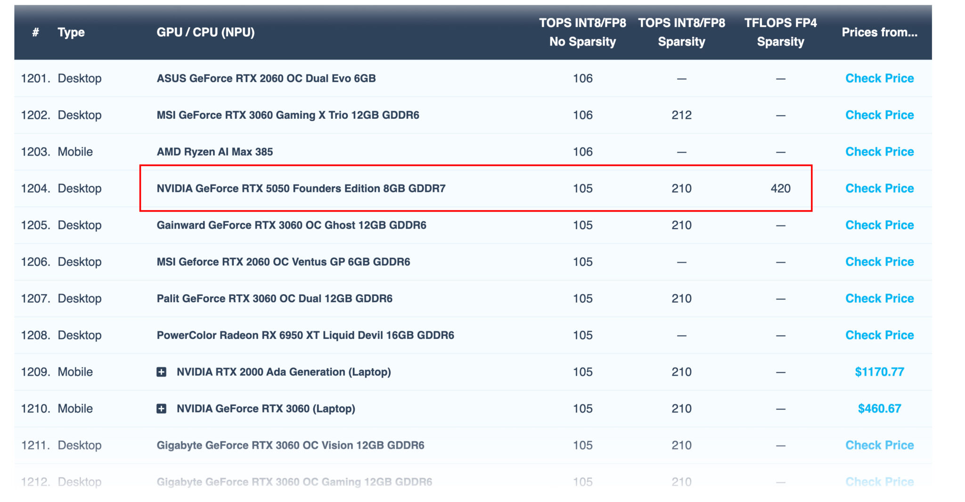Check Price for AMD Ryzen AI Max 385
This screenshot has width=965, height=502.
(879, 151)
